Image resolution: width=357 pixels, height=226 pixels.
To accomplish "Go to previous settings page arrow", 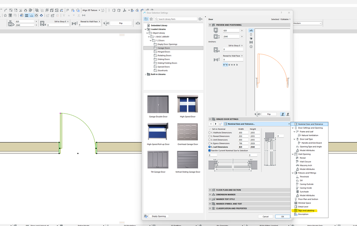I will 211,124.
